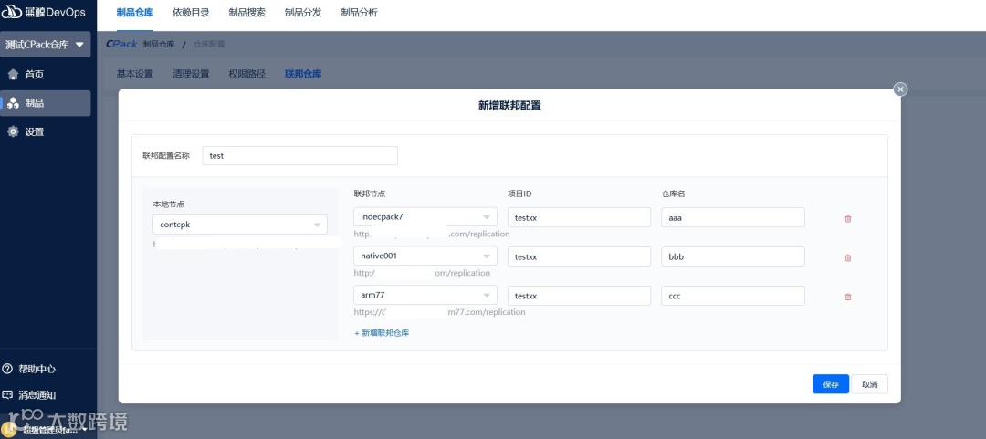Click the 制品仓库 breadcrumb link
986x439 pixels.
[159, 44]
